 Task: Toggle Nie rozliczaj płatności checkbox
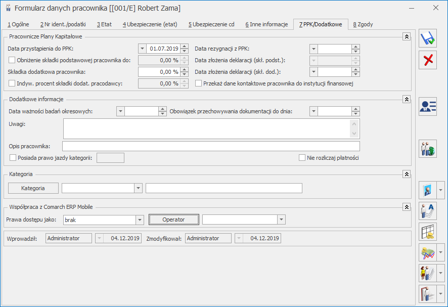click(302, 158)
